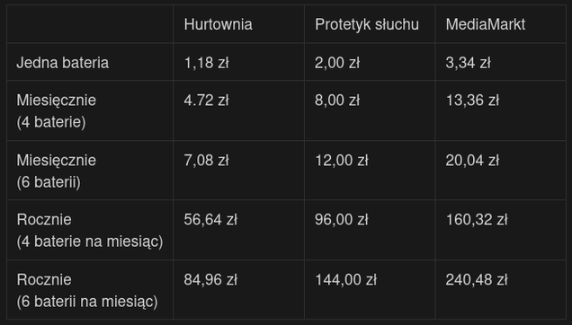Select the Jedna bateria row label

pos(62,63)
